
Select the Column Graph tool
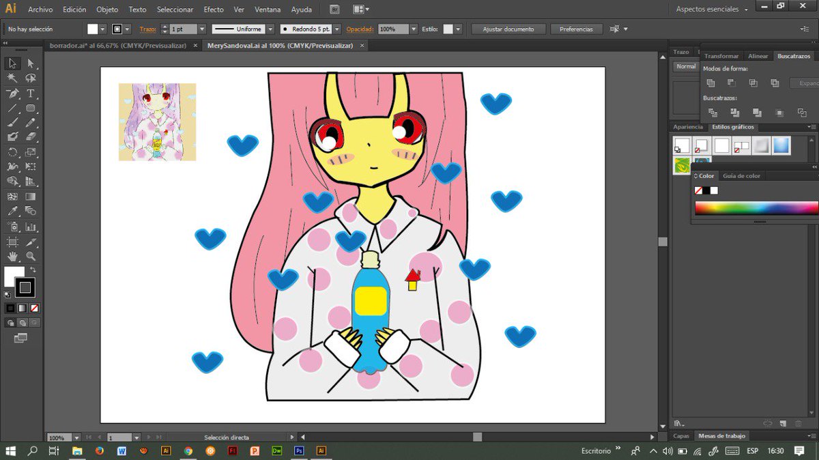31,227
